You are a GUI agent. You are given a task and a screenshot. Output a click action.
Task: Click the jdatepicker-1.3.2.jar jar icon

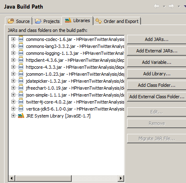point(21,81)
